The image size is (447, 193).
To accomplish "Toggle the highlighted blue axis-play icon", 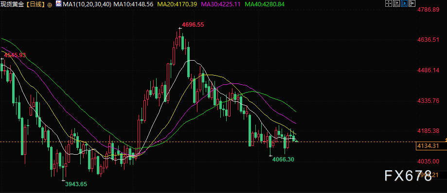I will pos(404,3).
